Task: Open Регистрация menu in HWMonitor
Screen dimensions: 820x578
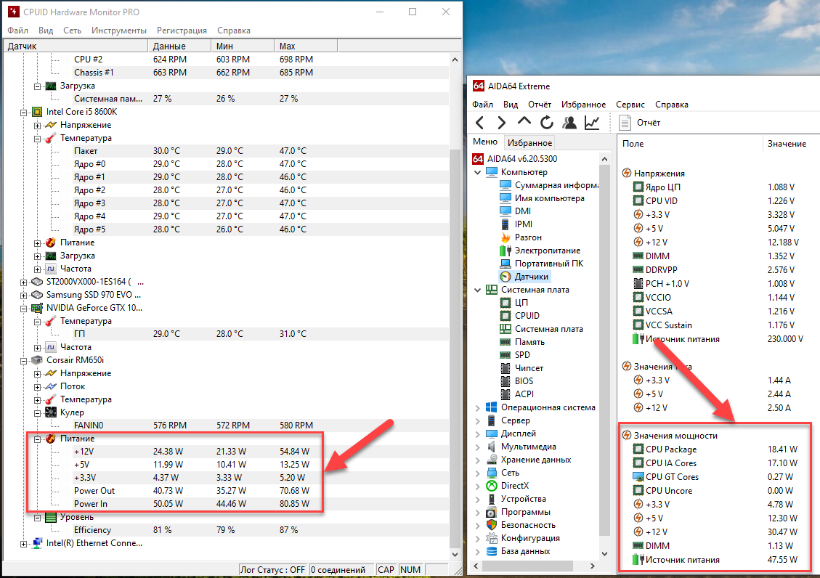Action: pyautogui.click(x=182, y=30)
